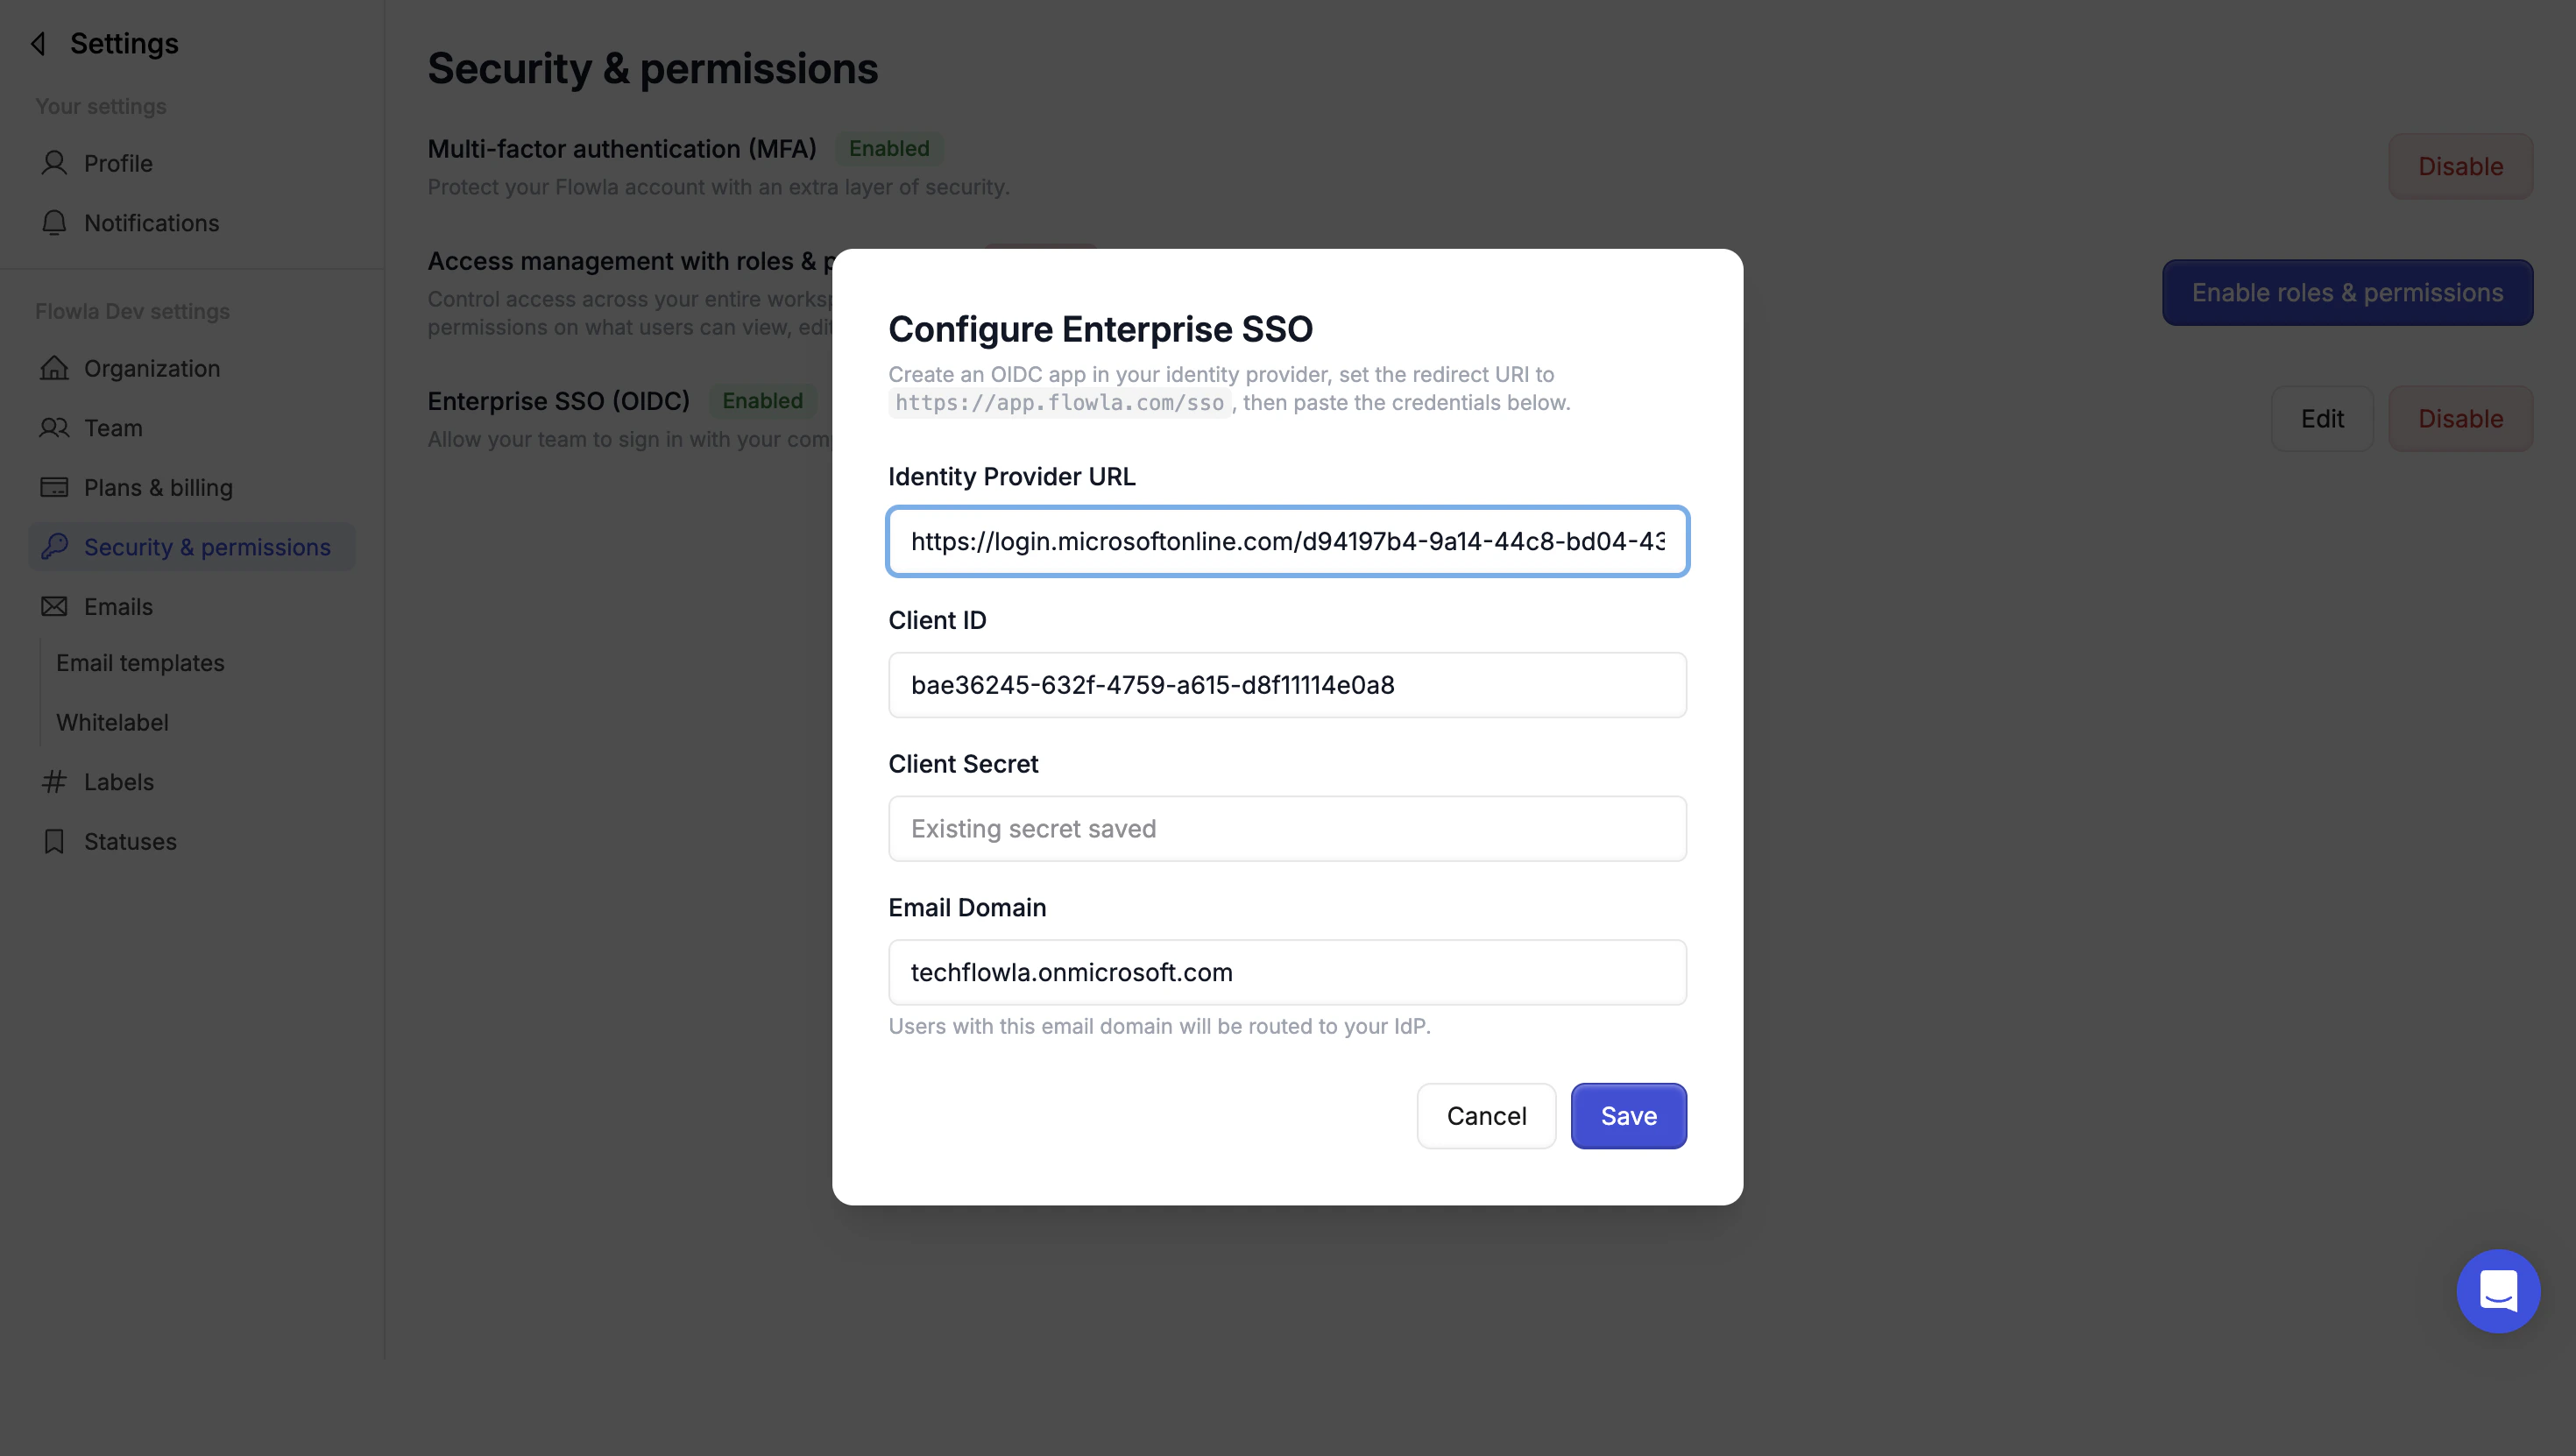The image size is (2576, 1456).
Task: Click the Team people icon
Action: (54, 428)
